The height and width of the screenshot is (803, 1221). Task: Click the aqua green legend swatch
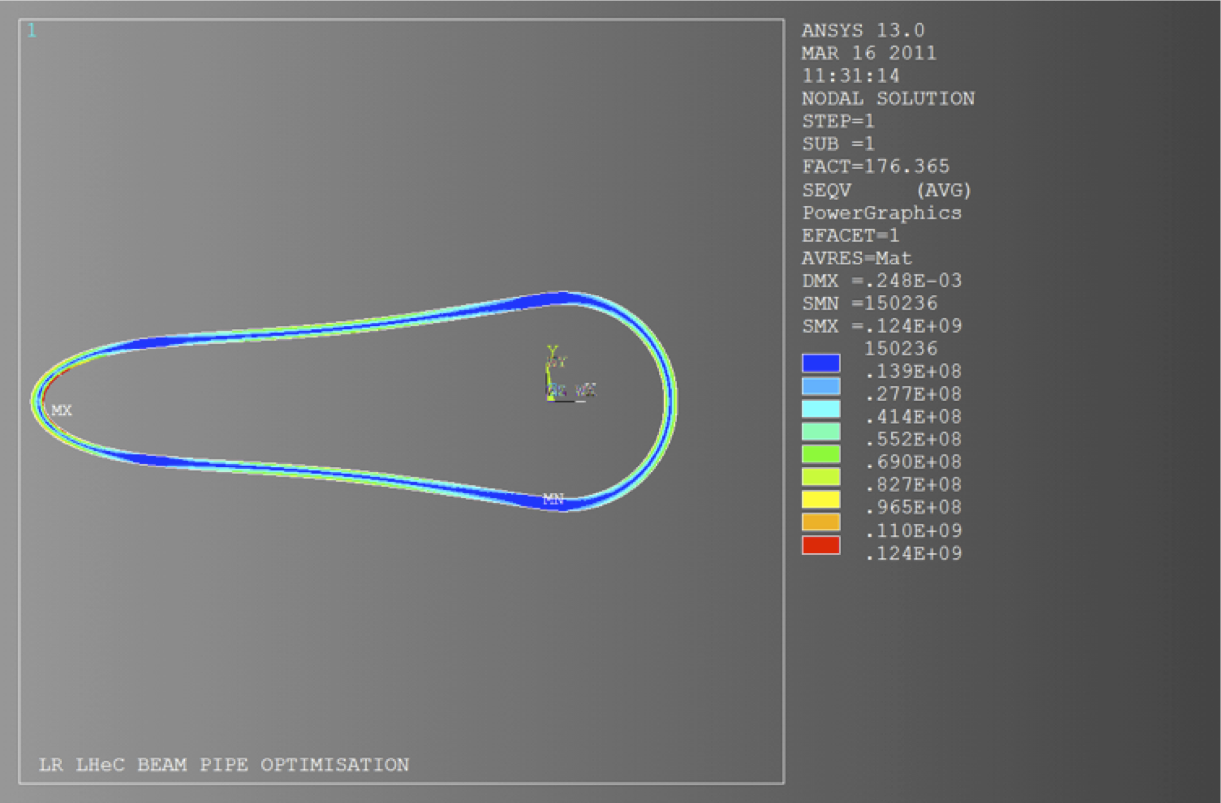tap(821, 431)
